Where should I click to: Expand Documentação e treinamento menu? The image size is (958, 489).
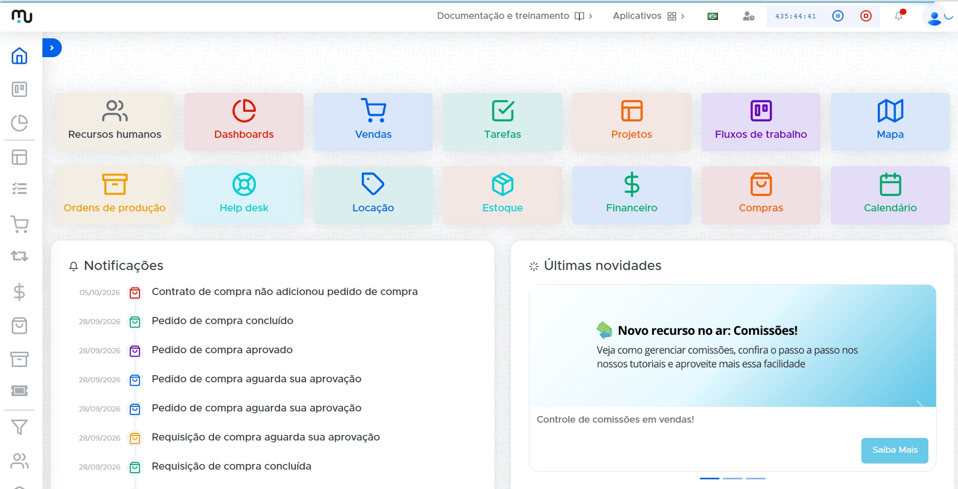coord(515,16)
